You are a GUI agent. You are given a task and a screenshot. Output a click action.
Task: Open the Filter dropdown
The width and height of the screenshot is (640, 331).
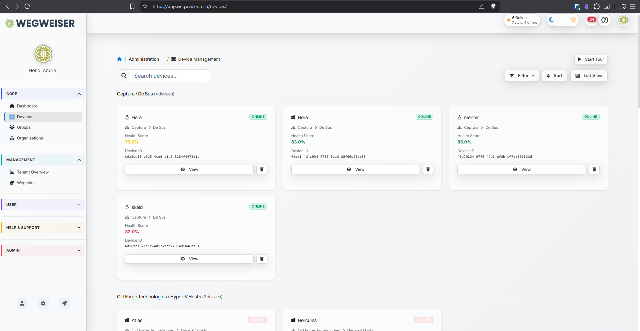click(x=522, y=76)
